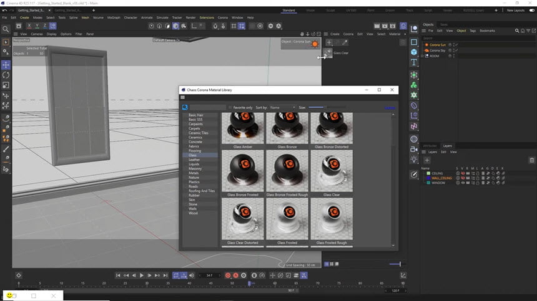Screen dimensions: 537x301
Task: Open the MoGraph menu
Action: pos(114,17)
